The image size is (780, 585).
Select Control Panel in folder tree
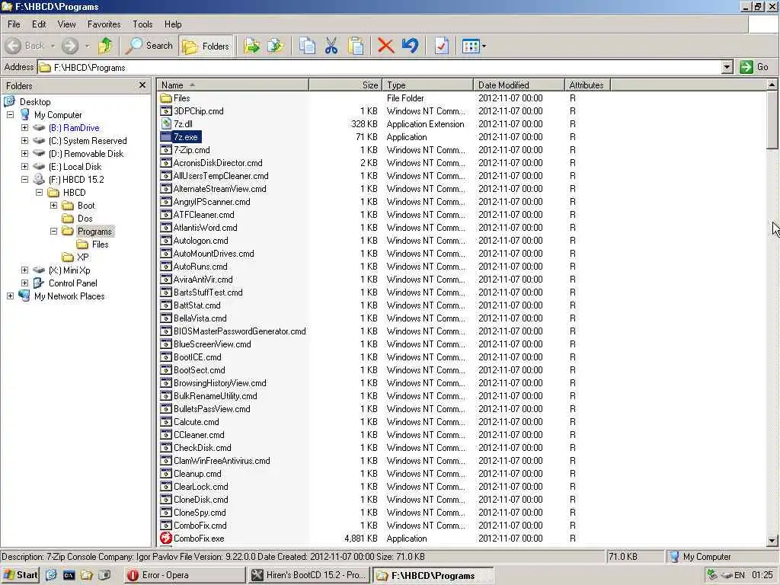72,283
